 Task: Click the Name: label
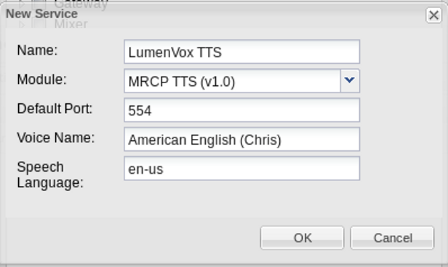[38, 50]
